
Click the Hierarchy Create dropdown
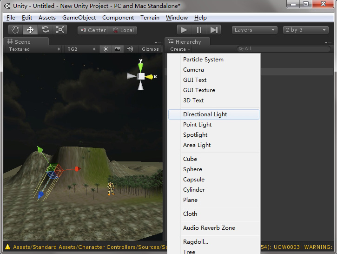click(180, 49)
